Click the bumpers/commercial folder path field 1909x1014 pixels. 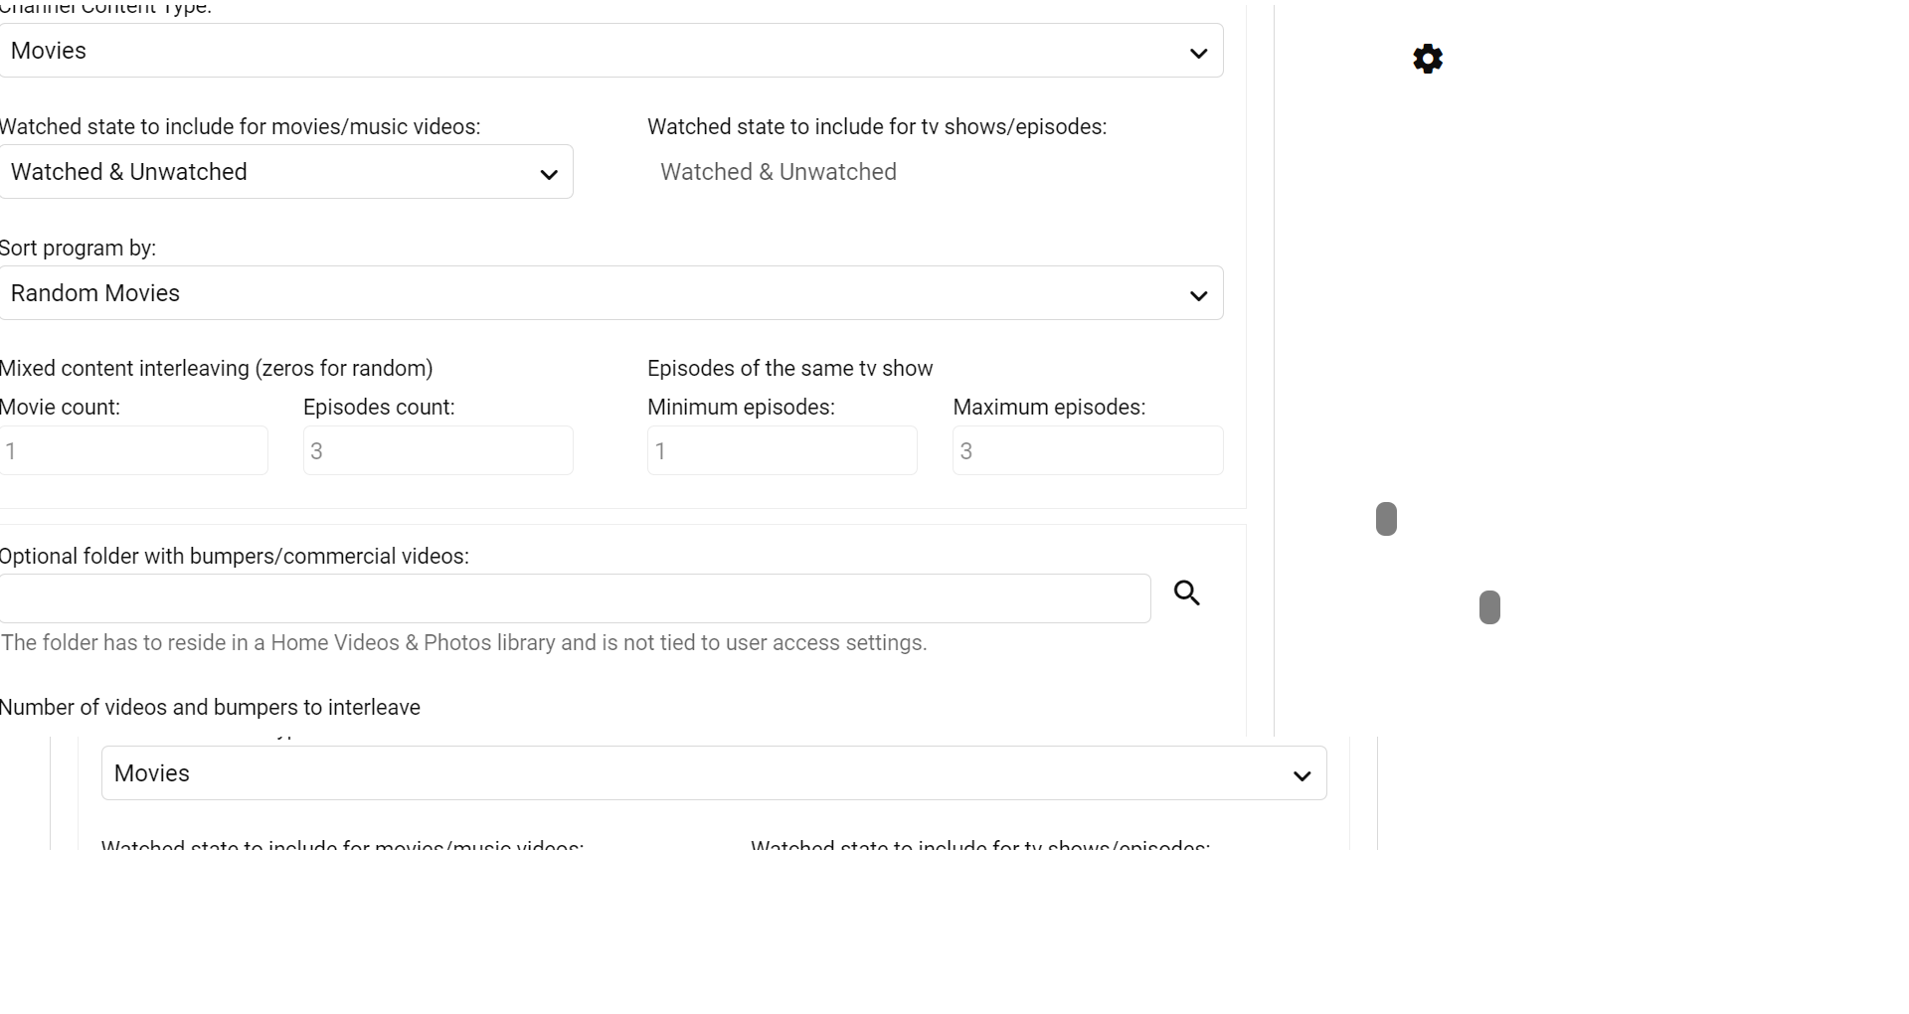pyautogui.click(x=575, y=598)
